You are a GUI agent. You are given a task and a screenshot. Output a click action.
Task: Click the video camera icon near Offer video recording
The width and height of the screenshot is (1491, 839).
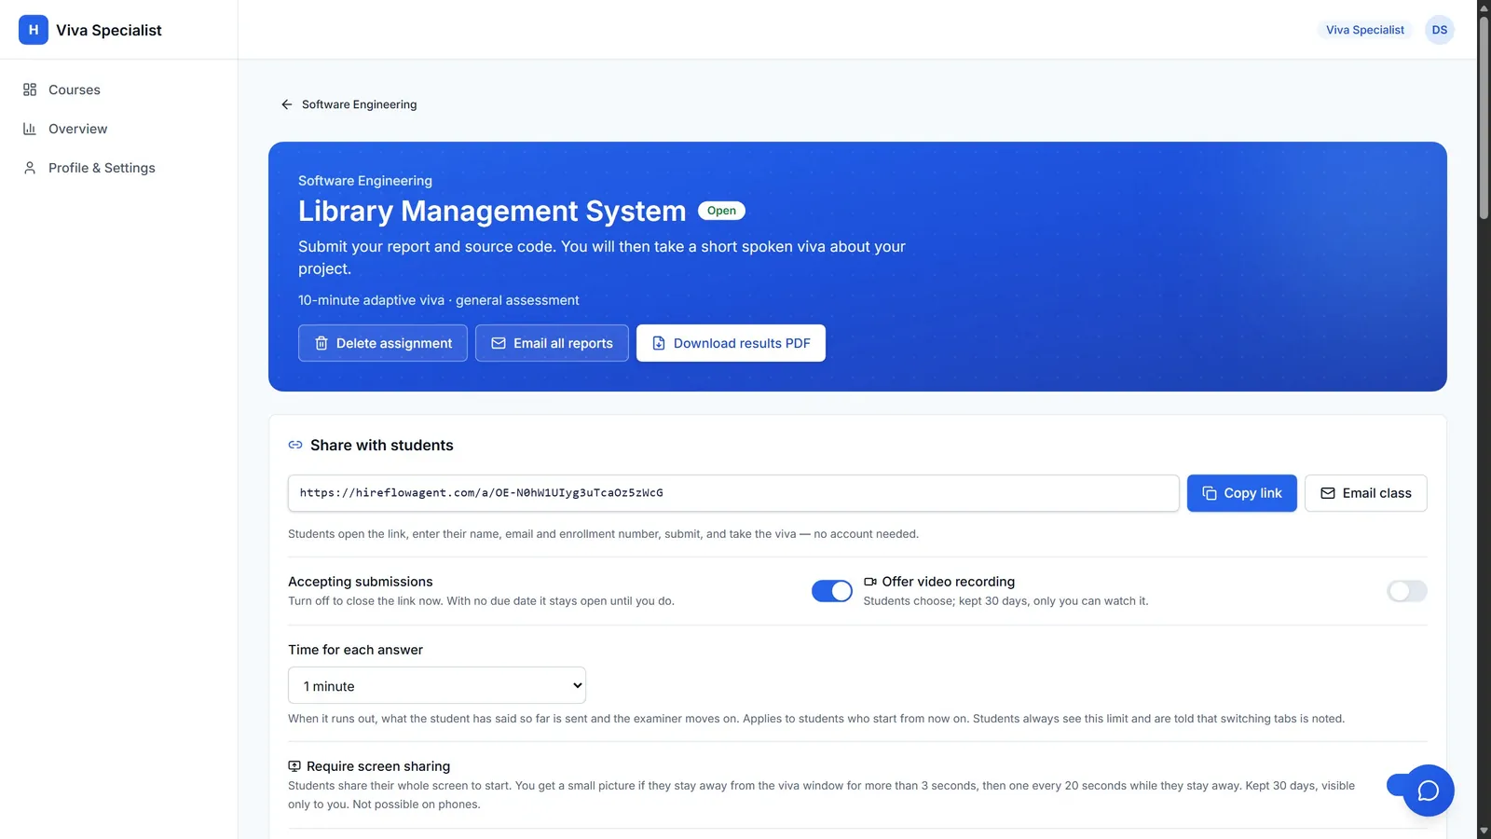[x=869, y=582]
